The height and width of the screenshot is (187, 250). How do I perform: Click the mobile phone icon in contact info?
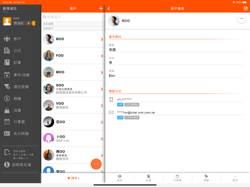click(x=111, y=99)
